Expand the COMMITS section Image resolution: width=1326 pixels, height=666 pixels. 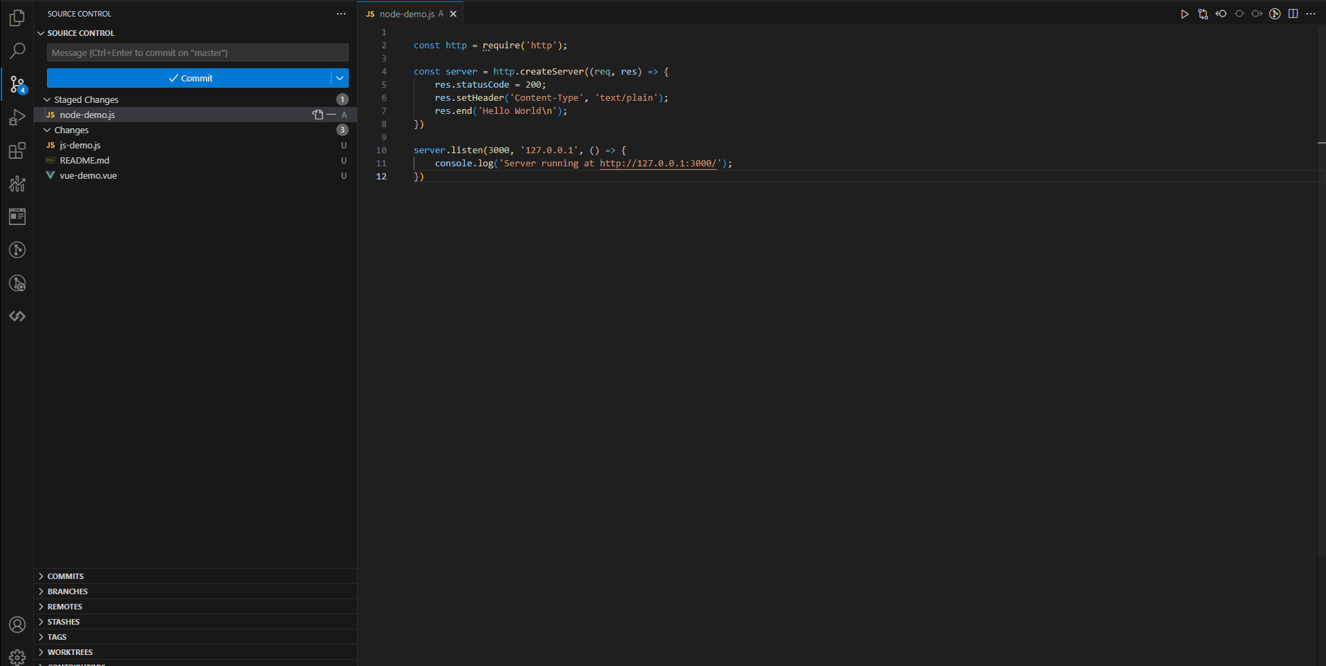click(195, 576)
